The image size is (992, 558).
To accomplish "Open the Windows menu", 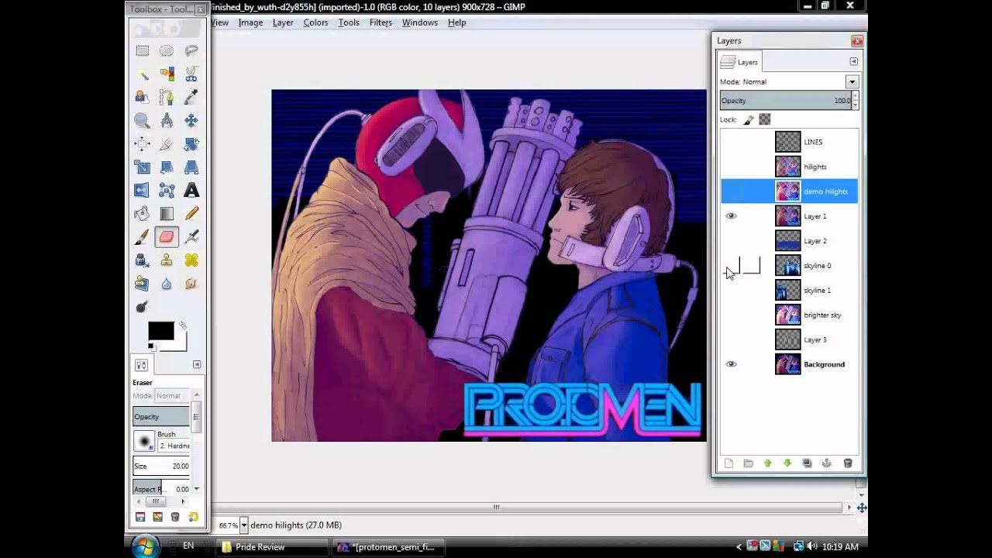I will 420,22.
